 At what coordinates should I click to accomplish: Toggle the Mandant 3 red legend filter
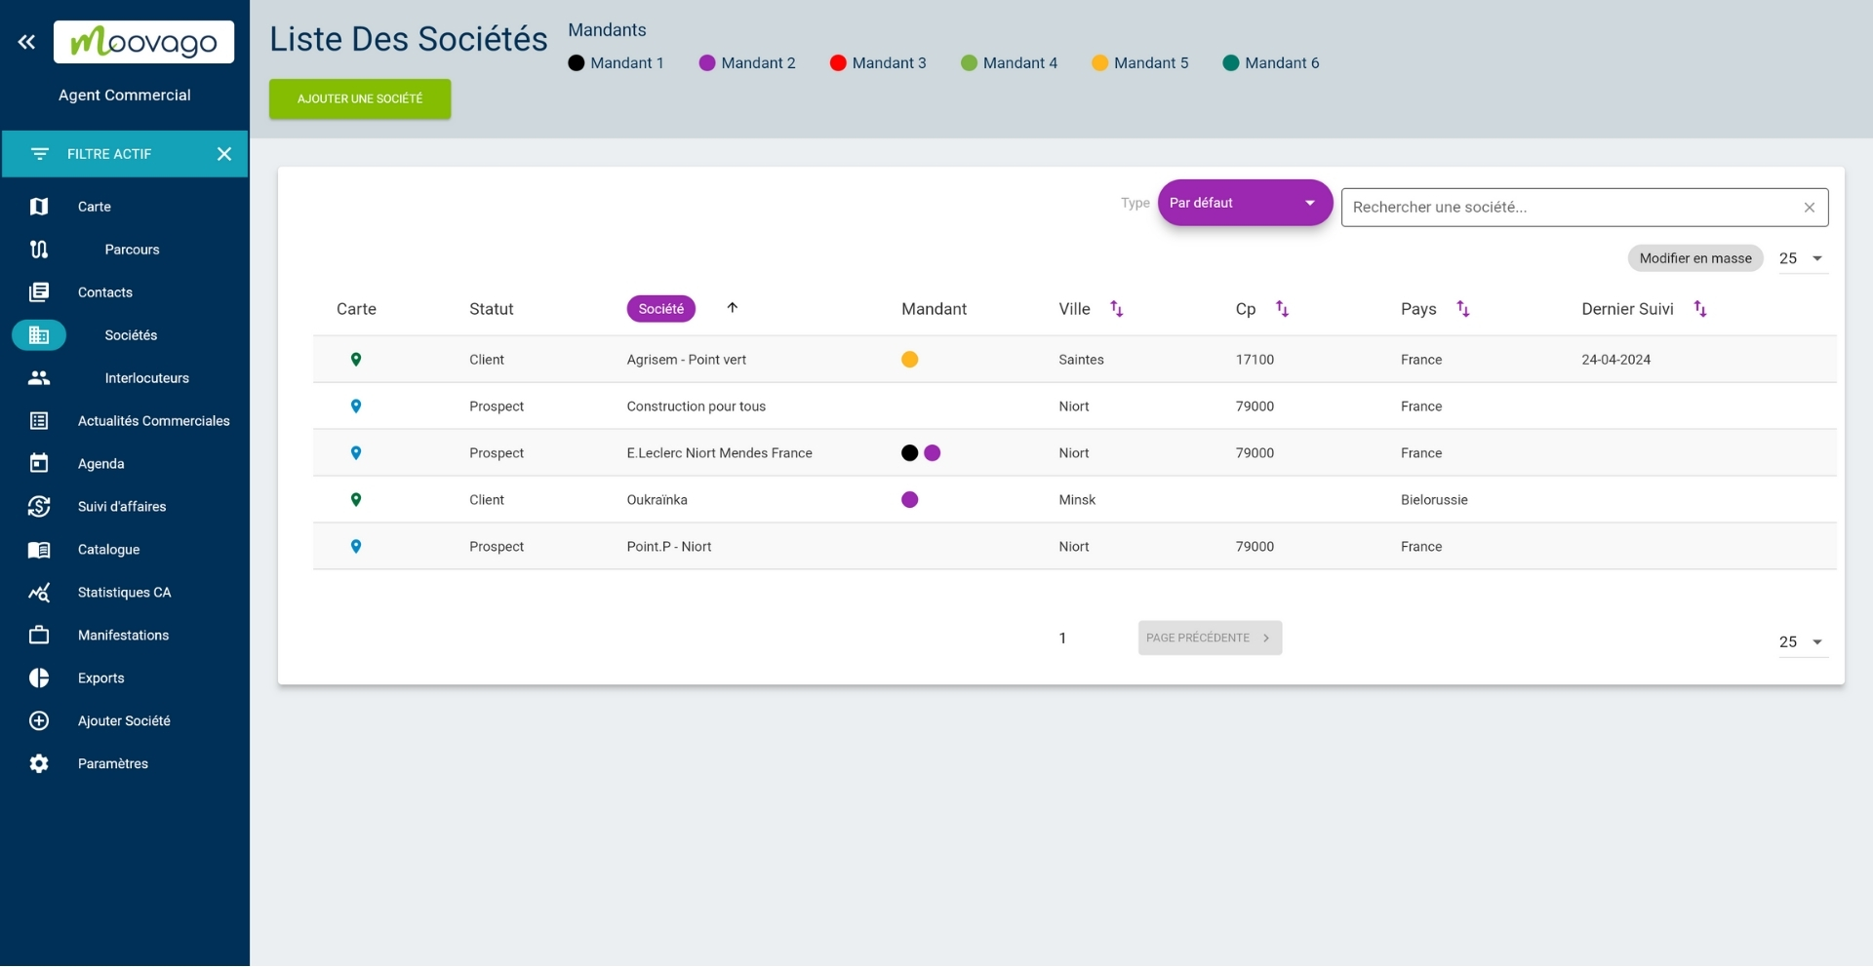click(837, 63)
